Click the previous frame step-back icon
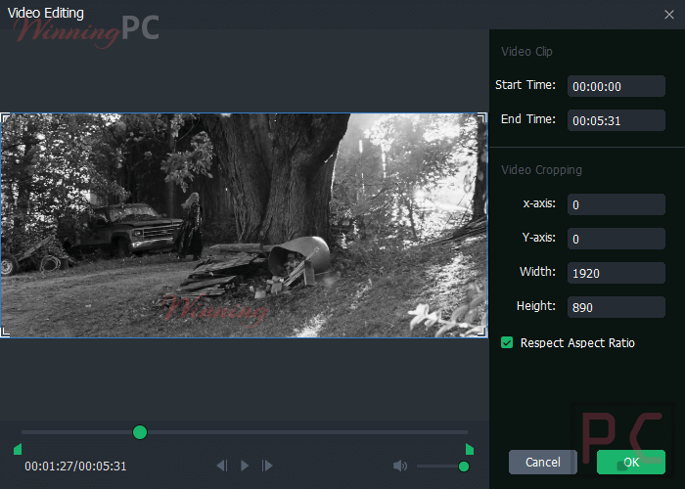Screen dimensions: 685x489 click(x=222, y=466)
